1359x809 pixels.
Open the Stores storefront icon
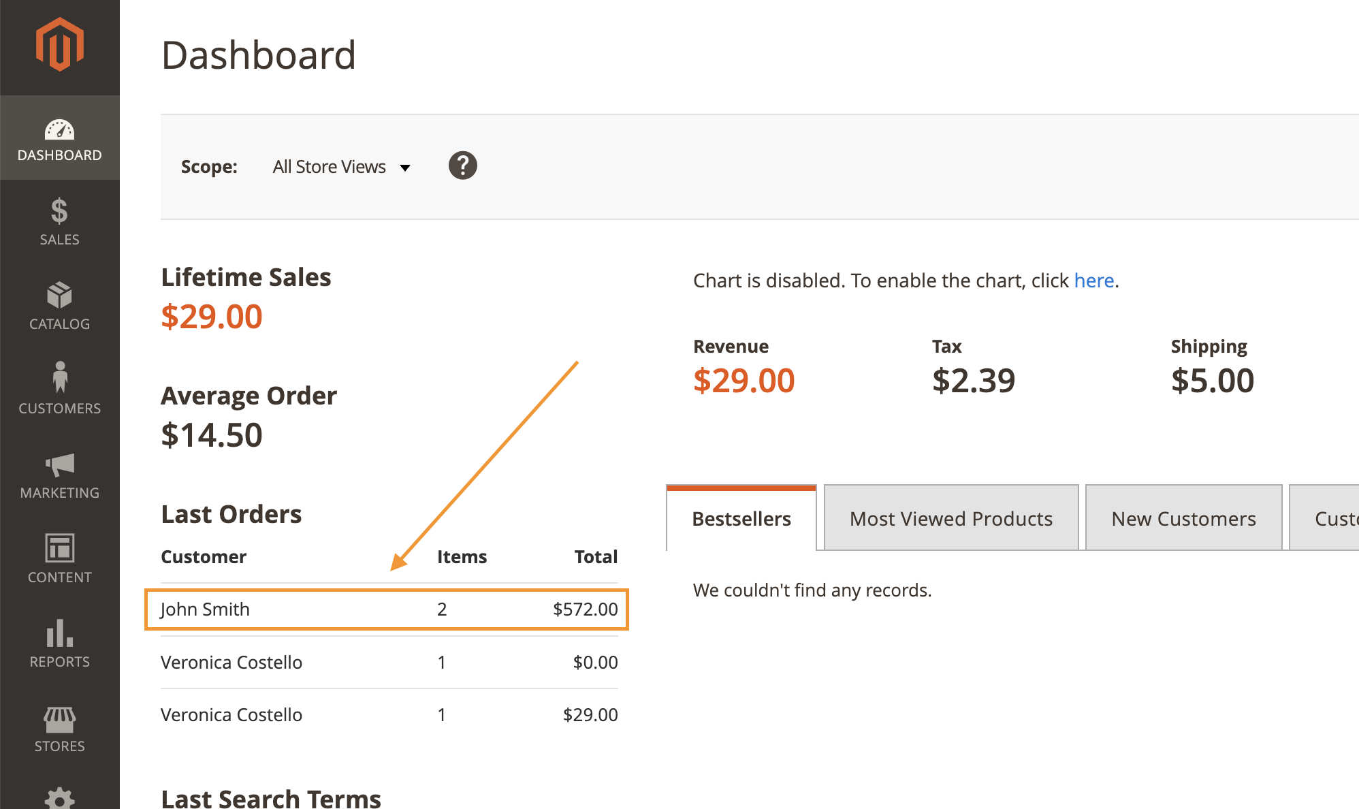tap(59, 719)
